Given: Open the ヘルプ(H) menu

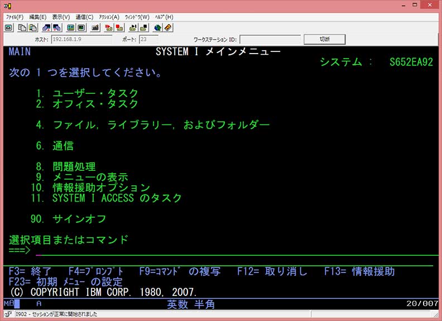Looking at the screenshot, I should [164, 17].
